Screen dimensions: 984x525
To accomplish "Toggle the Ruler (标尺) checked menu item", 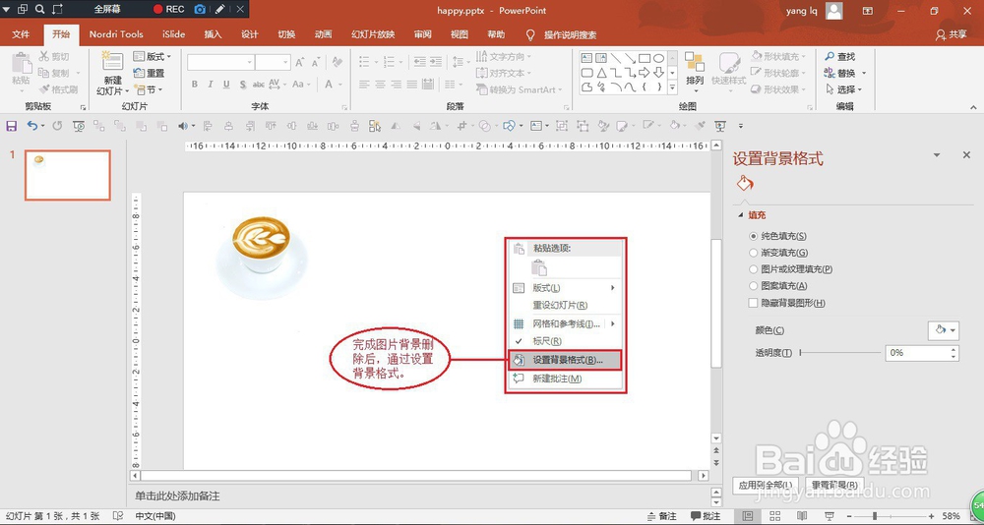I will click(565, 341).
